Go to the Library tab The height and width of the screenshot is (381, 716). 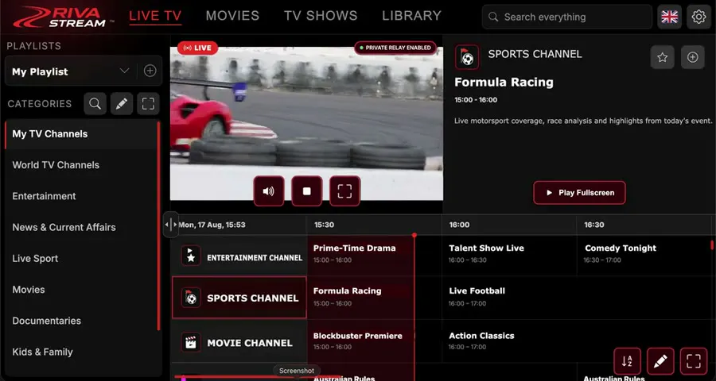pos(411,16)
